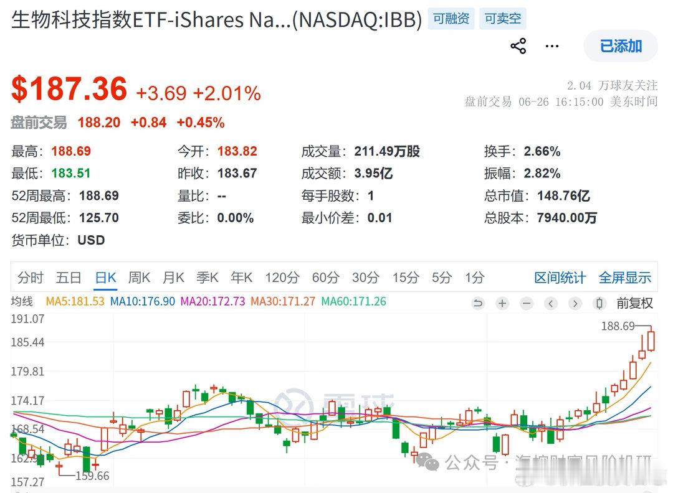Click the $187.36 current price

(69, 89)
